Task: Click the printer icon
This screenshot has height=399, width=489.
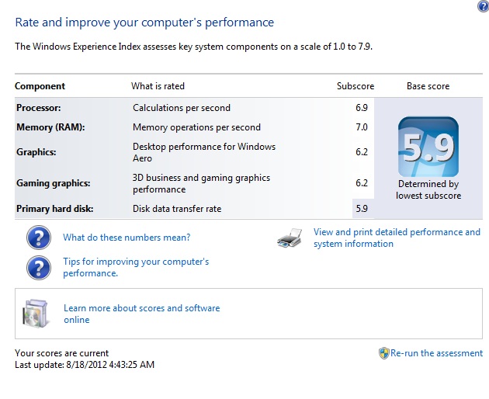Action: (290, 238)
